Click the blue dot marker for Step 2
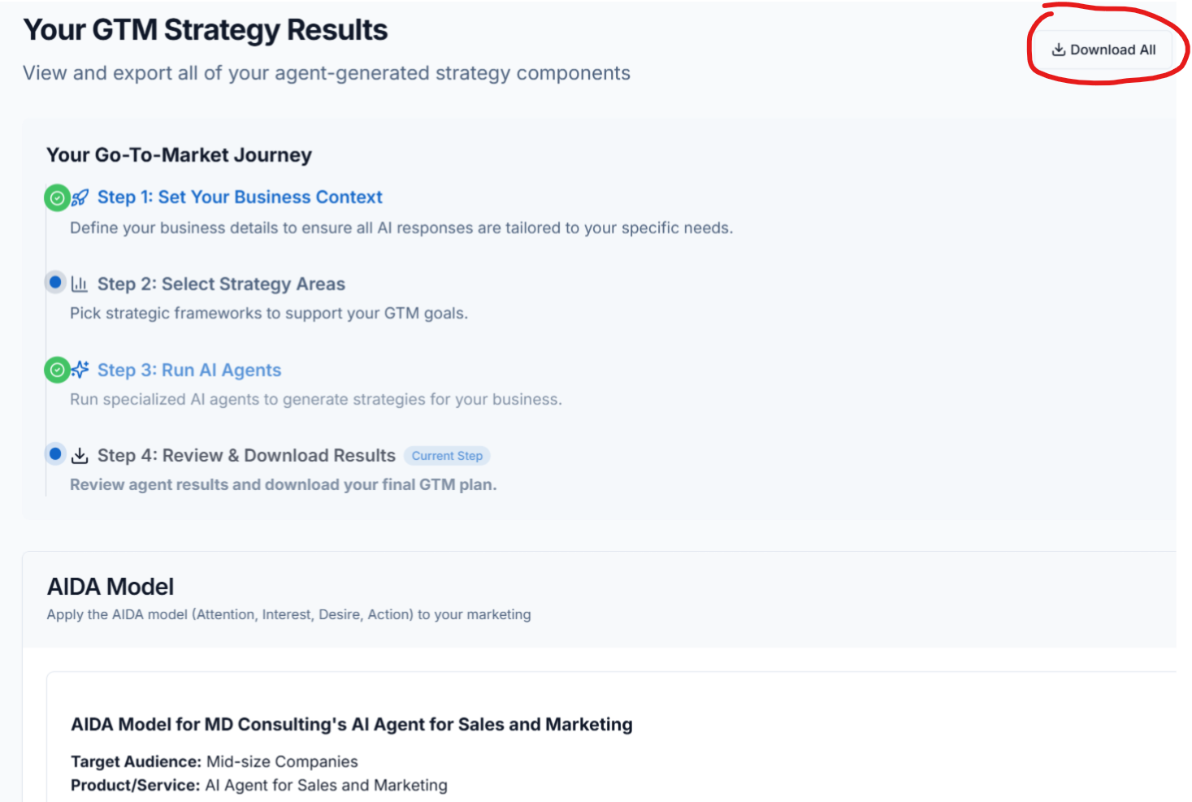The width and height of the screenshot is (1192, 802). point(55,283)
